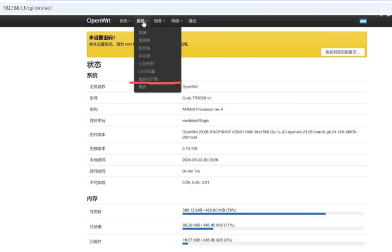Expand the 状态 dropdown menu

[125, 21]
